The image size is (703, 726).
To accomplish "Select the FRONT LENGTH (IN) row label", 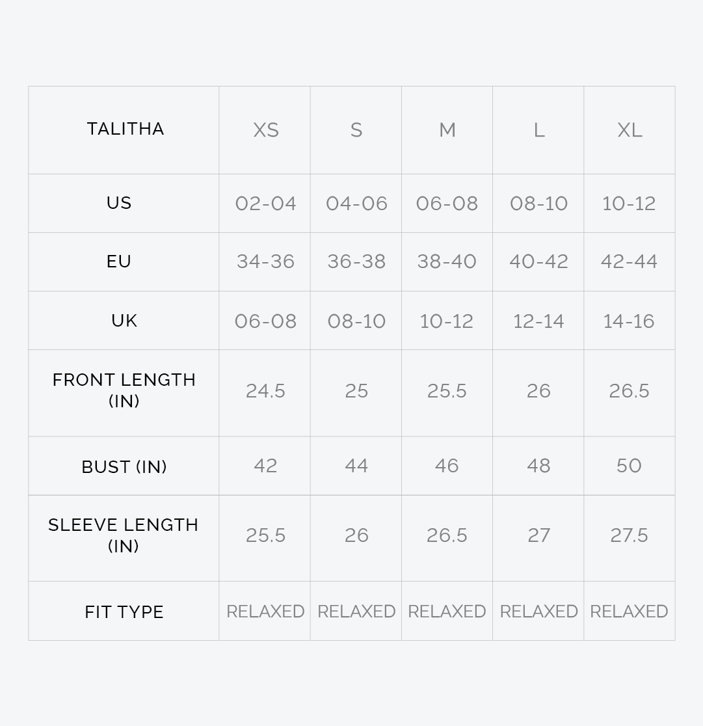I will [124, 390].
